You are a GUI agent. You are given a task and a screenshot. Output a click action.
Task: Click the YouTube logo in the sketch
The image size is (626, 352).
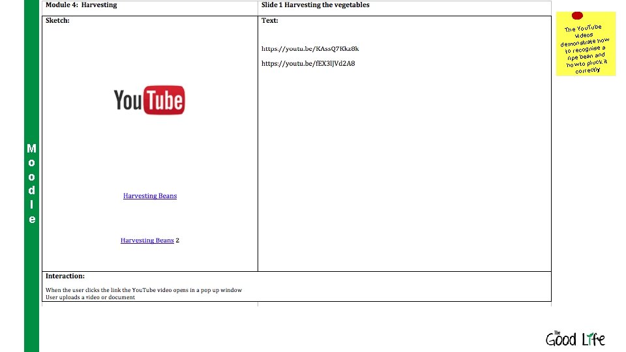click(x=149, y=100)
